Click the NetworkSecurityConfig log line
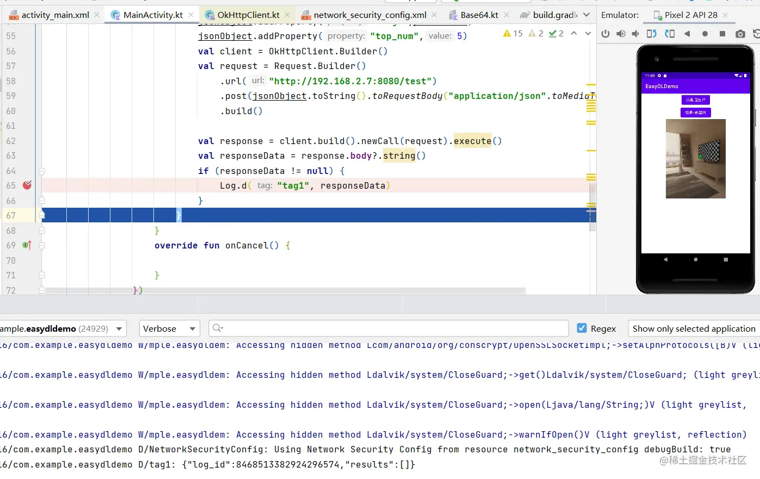760x479 pixels. pyautogui.click(x=366, y=450)
